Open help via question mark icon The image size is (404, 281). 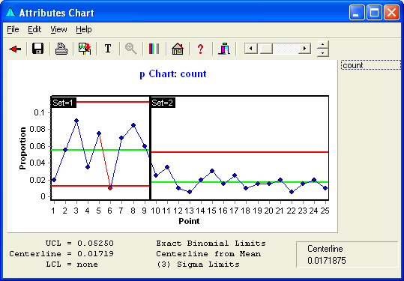click(200, 49)
